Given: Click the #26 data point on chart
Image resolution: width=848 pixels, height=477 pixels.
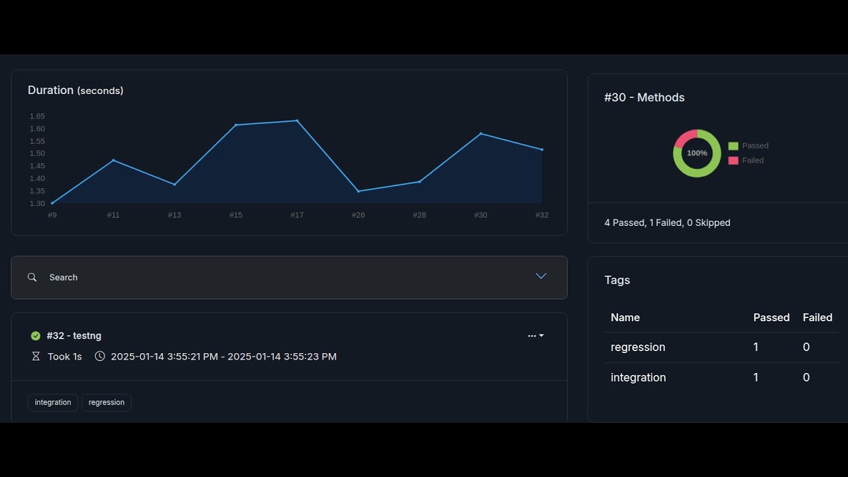Looking at the screenshot, I should [x=358, y=191].
